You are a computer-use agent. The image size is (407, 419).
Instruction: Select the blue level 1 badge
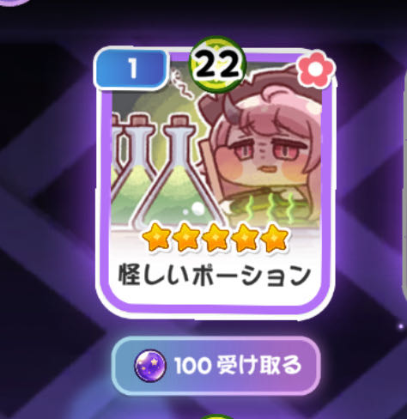click(x=131, y=69)
